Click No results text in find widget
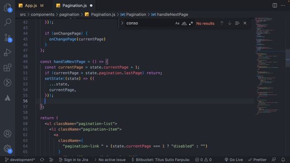This screenshot has width=290, height=163. coord(205,24)
